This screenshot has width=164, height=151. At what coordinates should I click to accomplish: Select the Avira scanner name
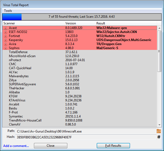point(12,44)
